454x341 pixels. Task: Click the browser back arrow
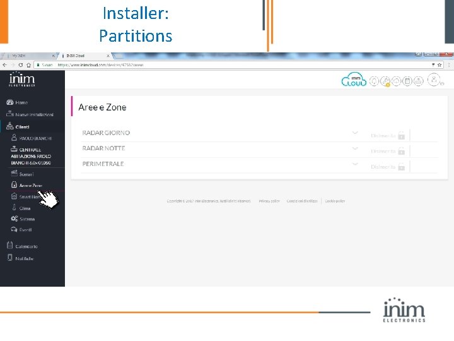pyautogui.click(x=4, y=65)
